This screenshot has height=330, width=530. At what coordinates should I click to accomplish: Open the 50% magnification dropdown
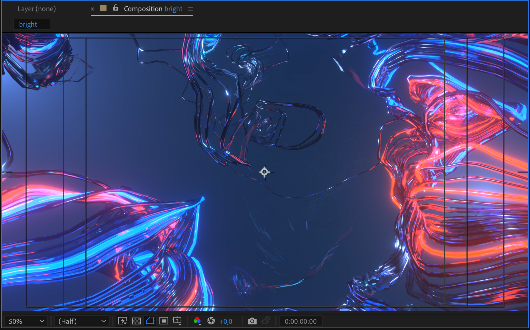point(26,321)
